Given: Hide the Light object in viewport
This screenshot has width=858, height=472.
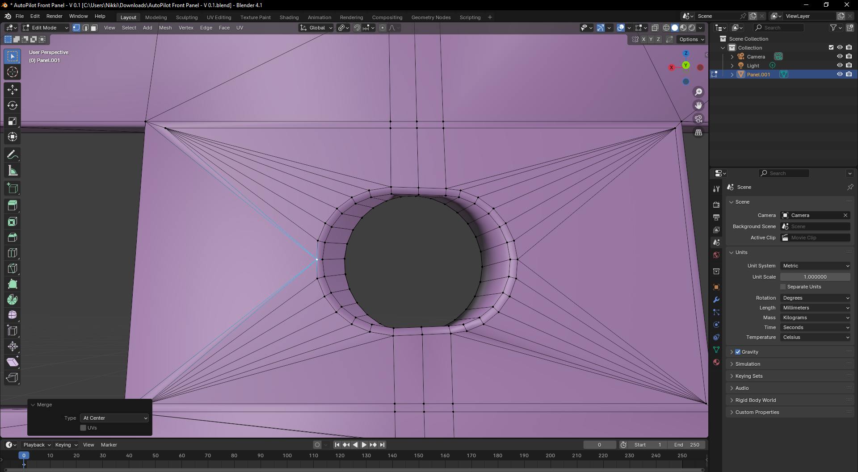Looking at the screenshot, I should [840, 65].
